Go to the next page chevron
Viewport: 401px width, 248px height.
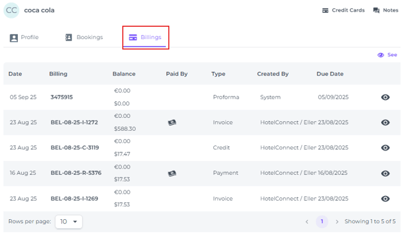tap(337, 222)
